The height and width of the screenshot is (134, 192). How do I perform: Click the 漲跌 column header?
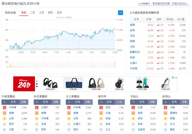(x=159, y=19)
